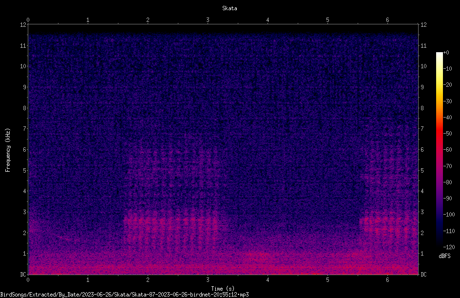460x298 pixels.
Task: Click the '-90' value on the dBFS scale
Action: tap(447, 199)
